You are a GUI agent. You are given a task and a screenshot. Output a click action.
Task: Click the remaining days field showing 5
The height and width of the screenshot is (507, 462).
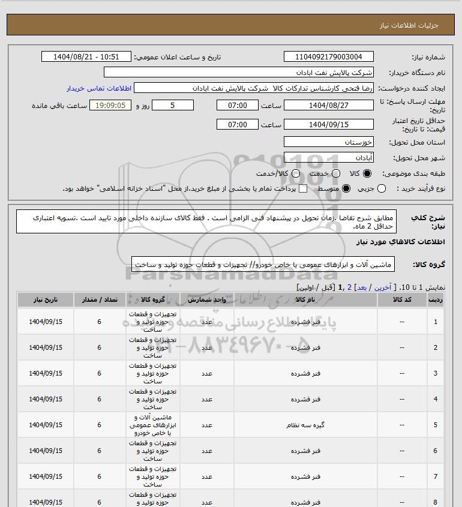click(x=173, y=106)
